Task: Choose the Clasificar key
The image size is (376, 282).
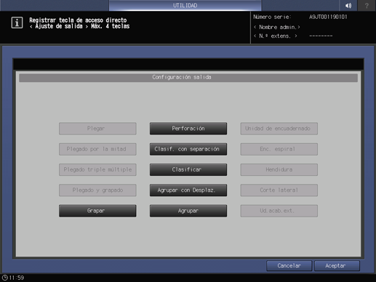Action: point(188,169)
